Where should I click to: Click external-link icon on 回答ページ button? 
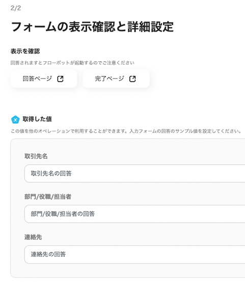pos(60,79)
